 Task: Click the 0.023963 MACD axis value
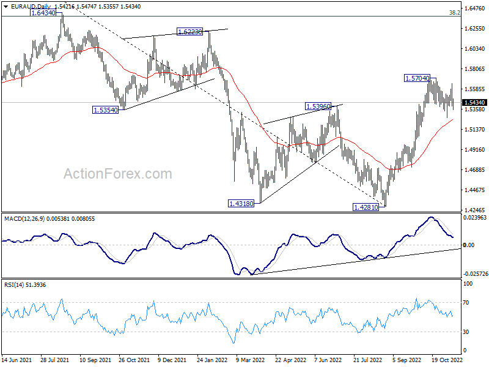pos(475,218)
